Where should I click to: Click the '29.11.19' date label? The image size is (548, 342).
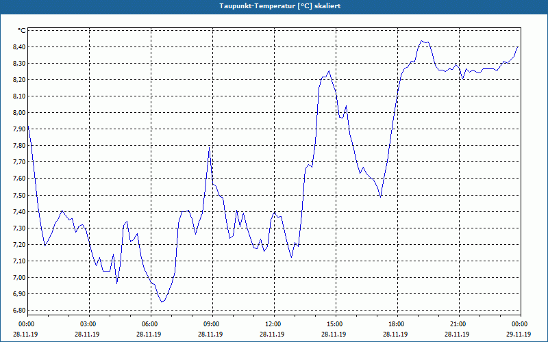(x=519, y=334)
